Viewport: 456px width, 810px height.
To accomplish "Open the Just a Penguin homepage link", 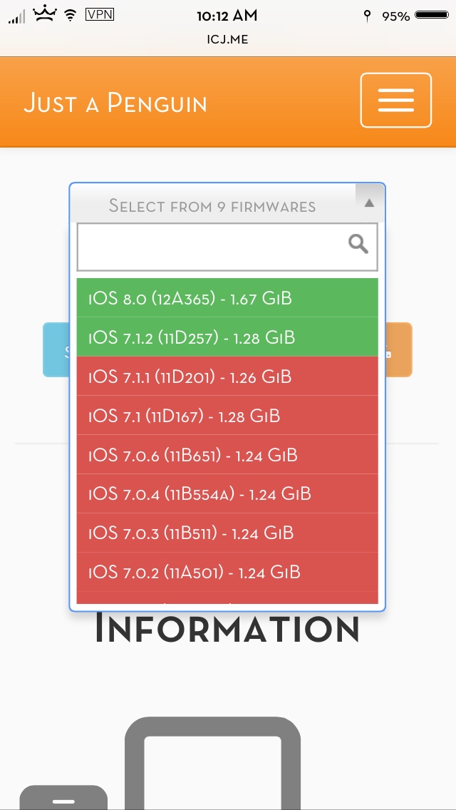I will (x=115, y=102).
